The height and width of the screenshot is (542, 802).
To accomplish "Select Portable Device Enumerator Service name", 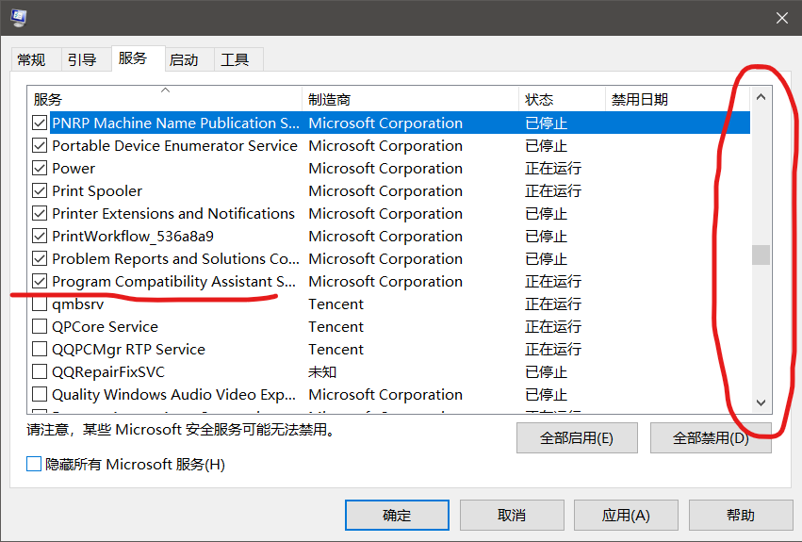I will pyautogui.click(x=175, y=146).
